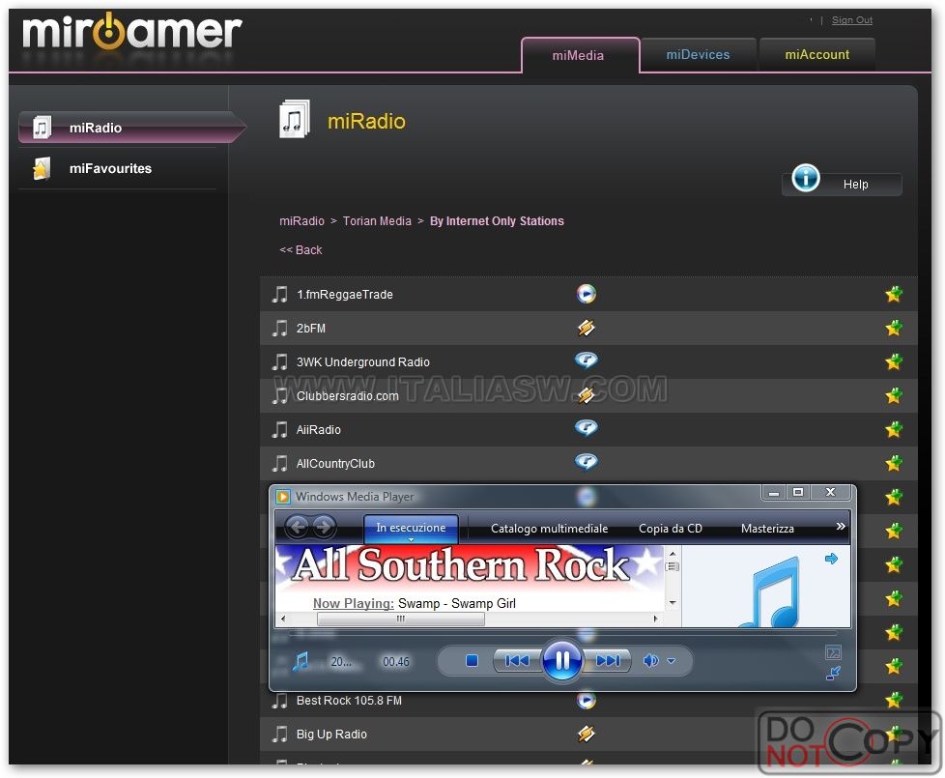
Task: Go forward in Media Player navigation
Action: [324, 528]
